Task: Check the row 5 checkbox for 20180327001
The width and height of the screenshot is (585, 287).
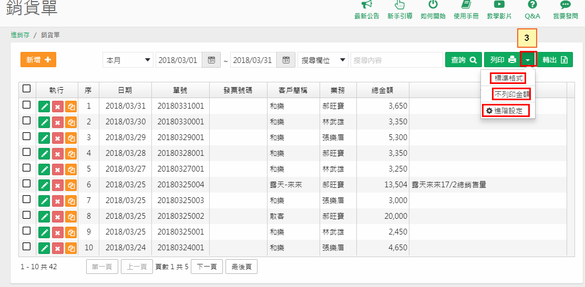Action: point(26,168)
